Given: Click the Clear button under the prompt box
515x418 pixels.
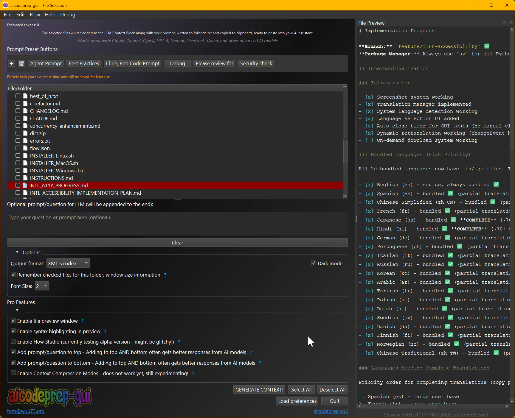Looking at the screenshot, I should pos(178,242).
